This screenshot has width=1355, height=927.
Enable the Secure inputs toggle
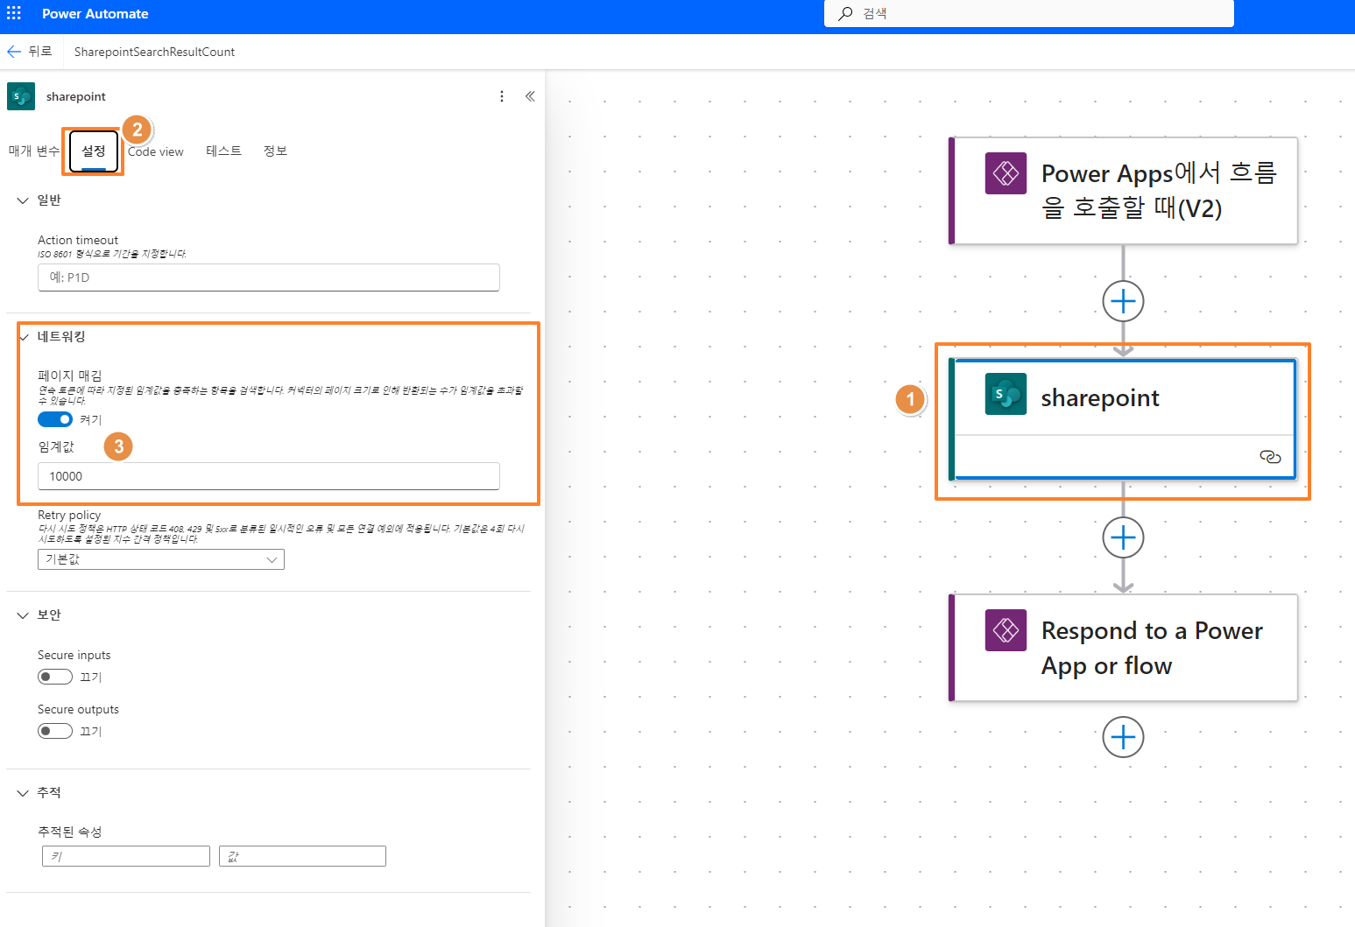point(55,677)
